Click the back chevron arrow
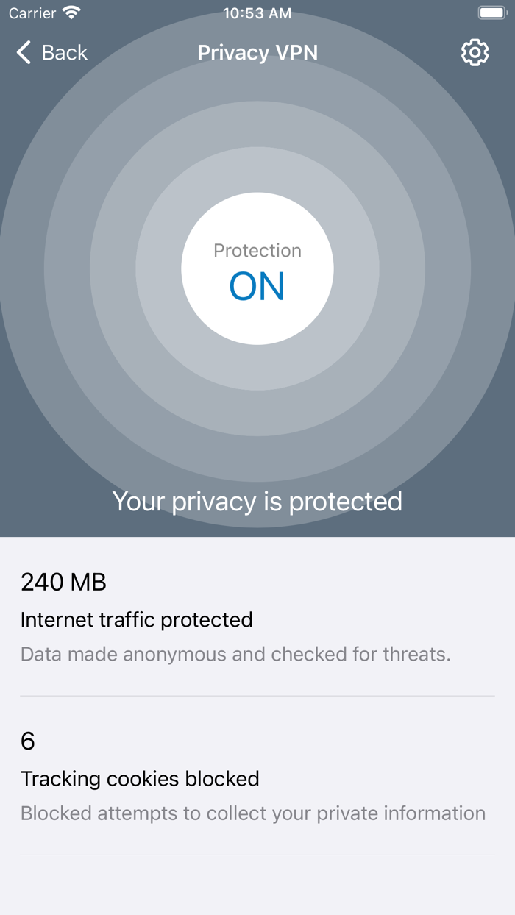Viewport: 515px width, 915px height. (x=23, y=52)
